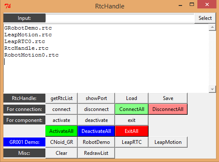Click the green ConnectAll button
This screenshot has height=162, width=219.
tap(132, 109)
